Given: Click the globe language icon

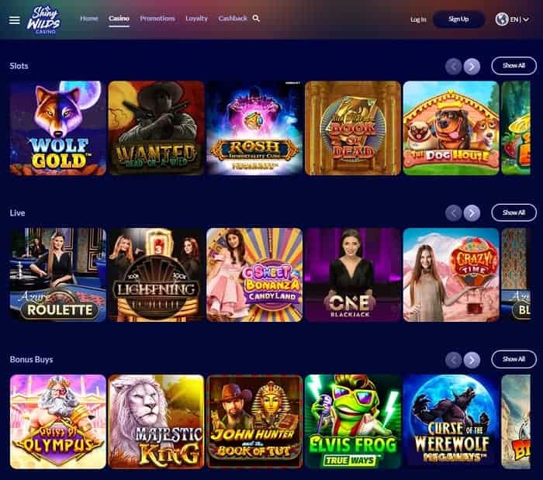Looking at the screenshot, I should click(502, 19).
